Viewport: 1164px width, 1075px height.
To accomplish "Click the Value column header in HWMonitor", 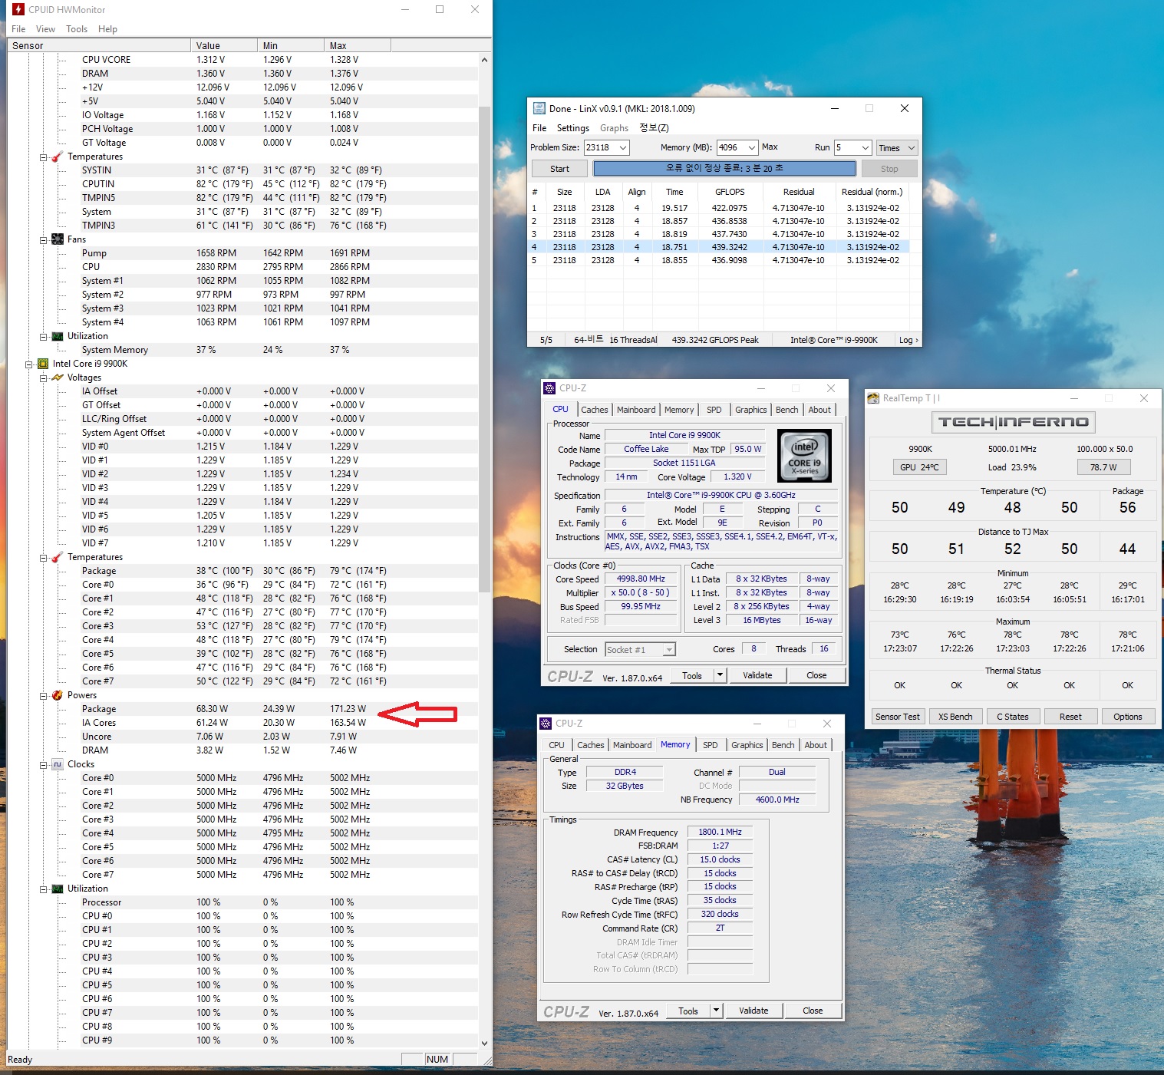I will 224,46.
